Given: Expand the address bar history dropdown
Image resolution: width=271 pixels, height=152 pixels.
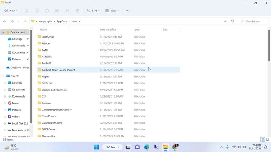Looking at the screenshot, I should coord(225,21).
